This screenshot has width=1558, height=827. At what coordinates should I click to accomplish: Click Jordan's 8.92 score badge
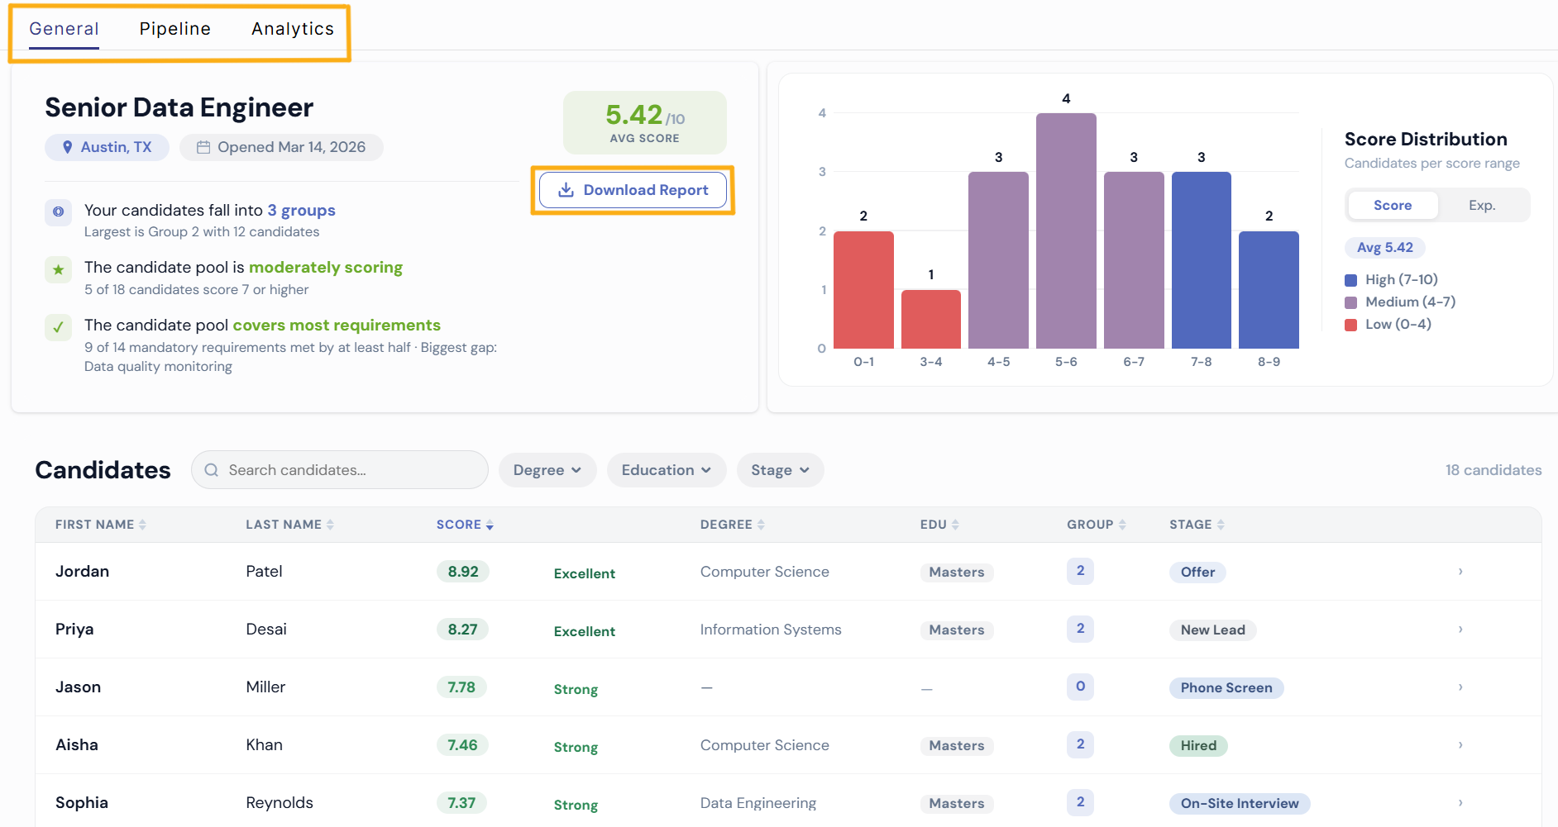point(463,572)
